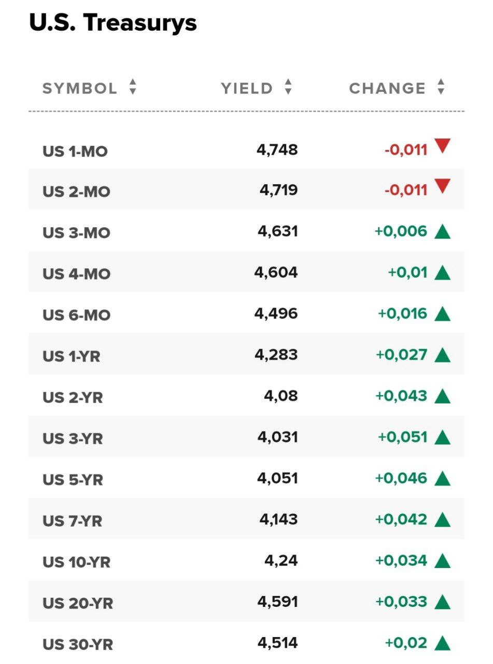Viewport: 493px width, 664px height.
Task: Click the green up arrow for US 30-YR
Action: click(442, 643)
